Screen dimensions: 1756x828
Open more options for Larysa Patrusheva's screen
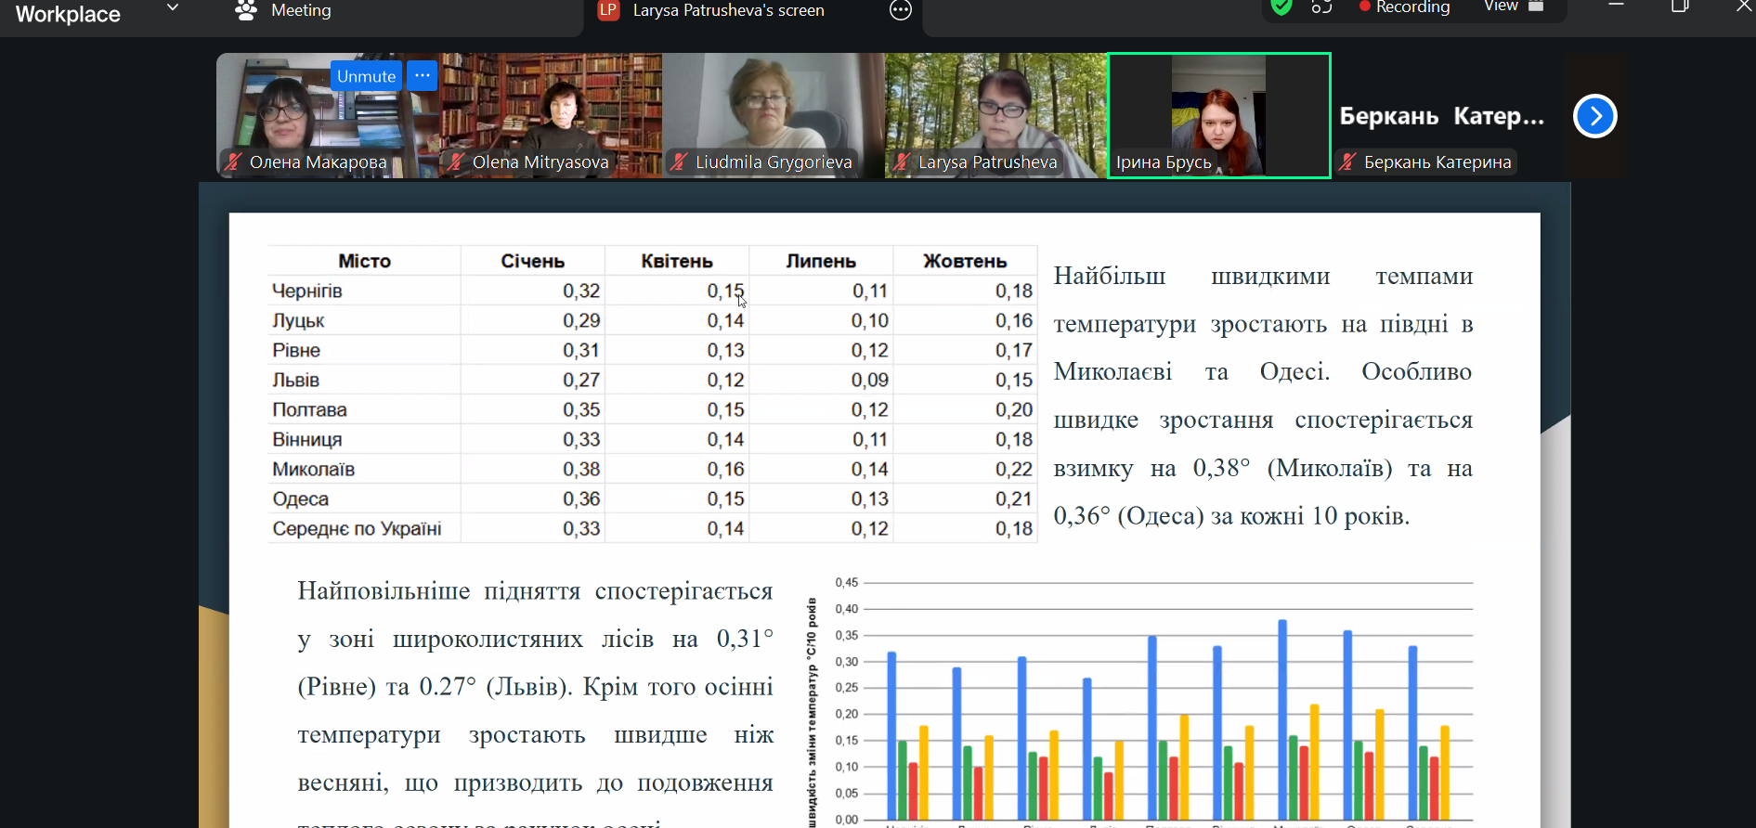(900, 10)
